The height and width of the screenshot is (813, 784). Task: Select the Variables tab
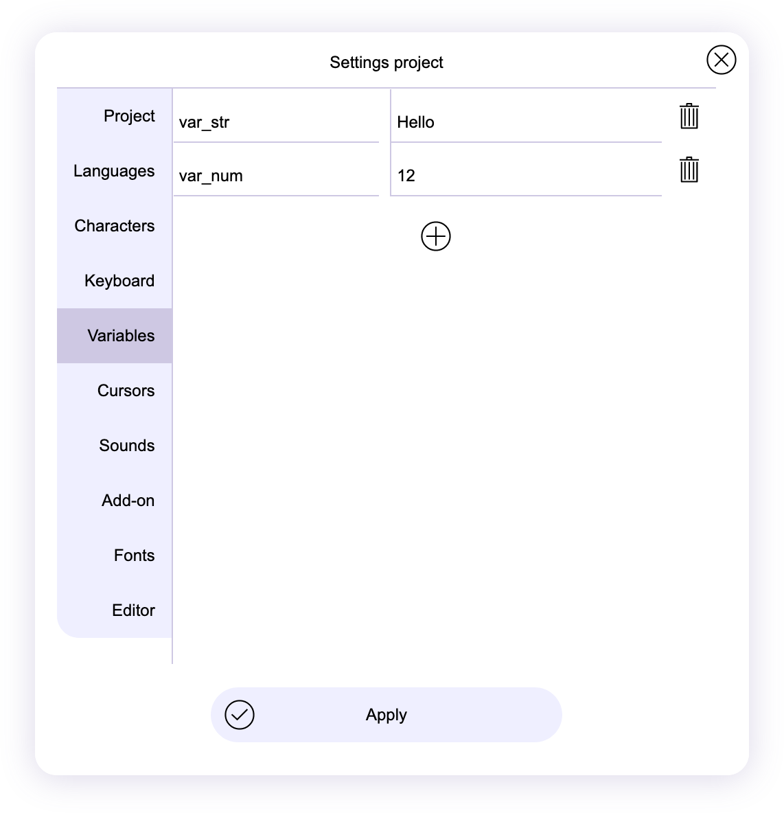click(x=115, y=336)
